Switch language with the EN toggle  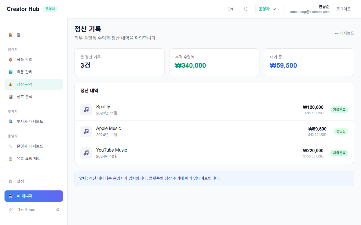[x=230, y=9]
